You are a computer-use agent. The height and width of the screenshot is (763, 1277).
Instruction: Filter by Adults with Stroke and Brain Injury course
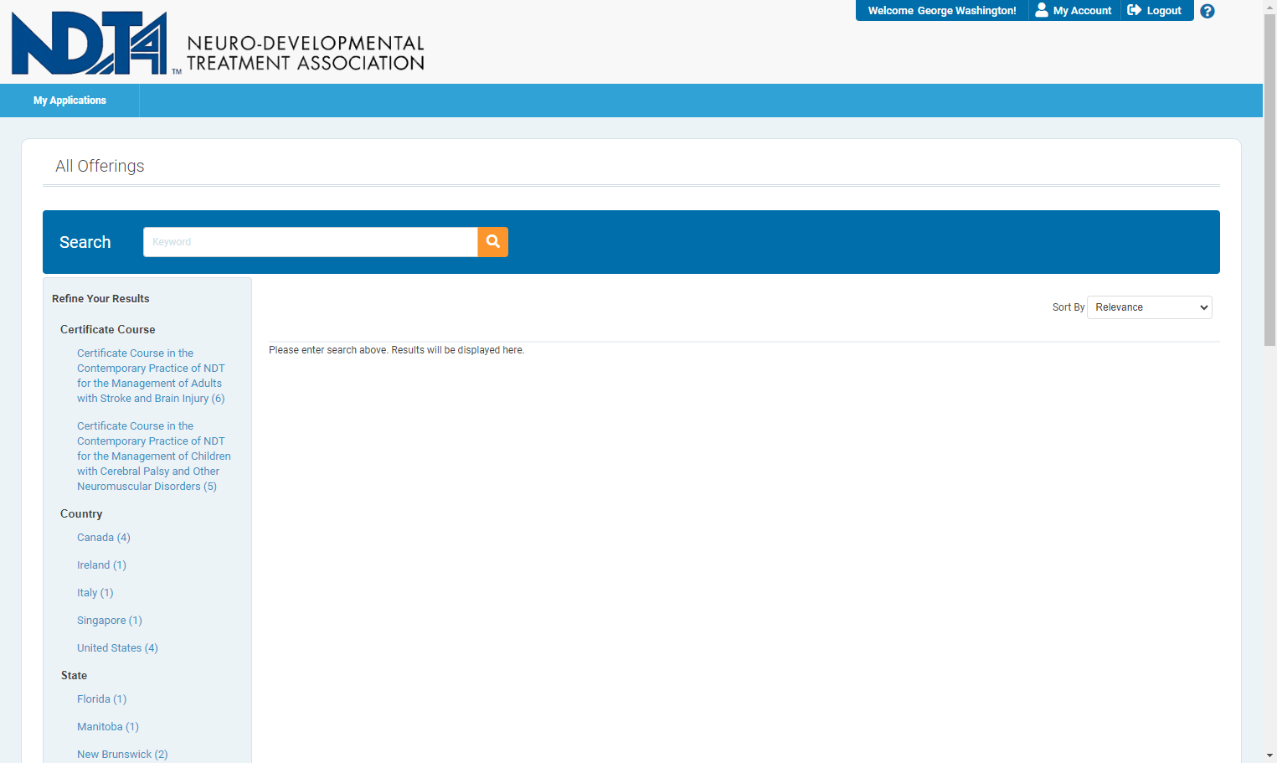click(x=151, y=376)
